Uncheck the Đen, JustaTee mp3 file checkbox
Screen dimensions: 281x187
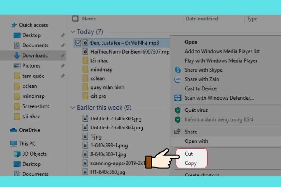point(78,43)
